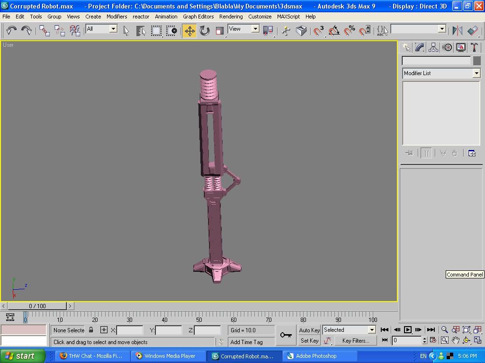Open the Graph Editors menu
Image resolution: width=485 pixels, height=363 pixels.
pos(198,17)
